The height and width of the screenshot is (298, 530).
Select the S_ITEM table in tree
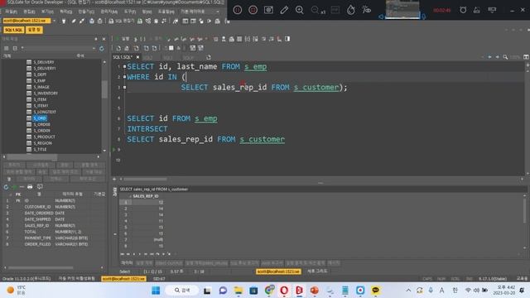coord(40,99)
